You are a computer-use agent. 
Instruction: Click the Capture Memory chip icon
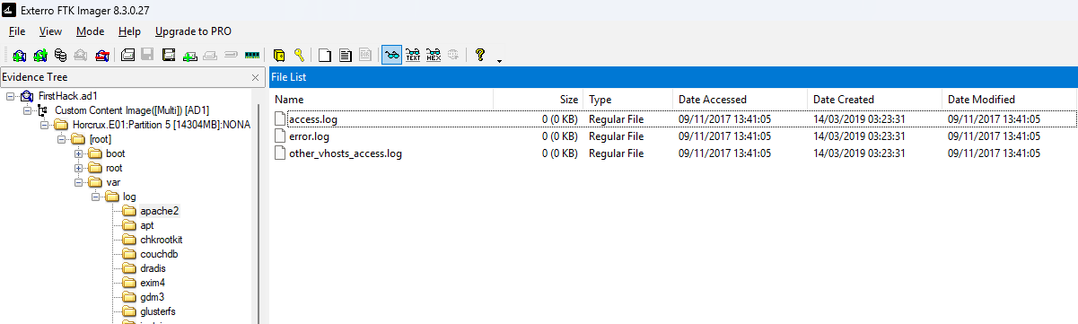252,55
